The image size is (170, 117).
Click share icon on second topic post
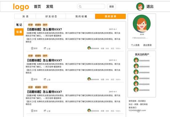45,79
